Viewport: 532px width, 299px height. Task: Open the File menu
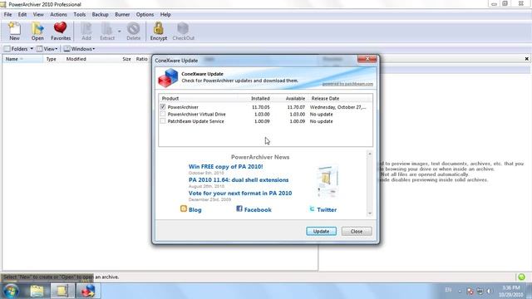7,15
